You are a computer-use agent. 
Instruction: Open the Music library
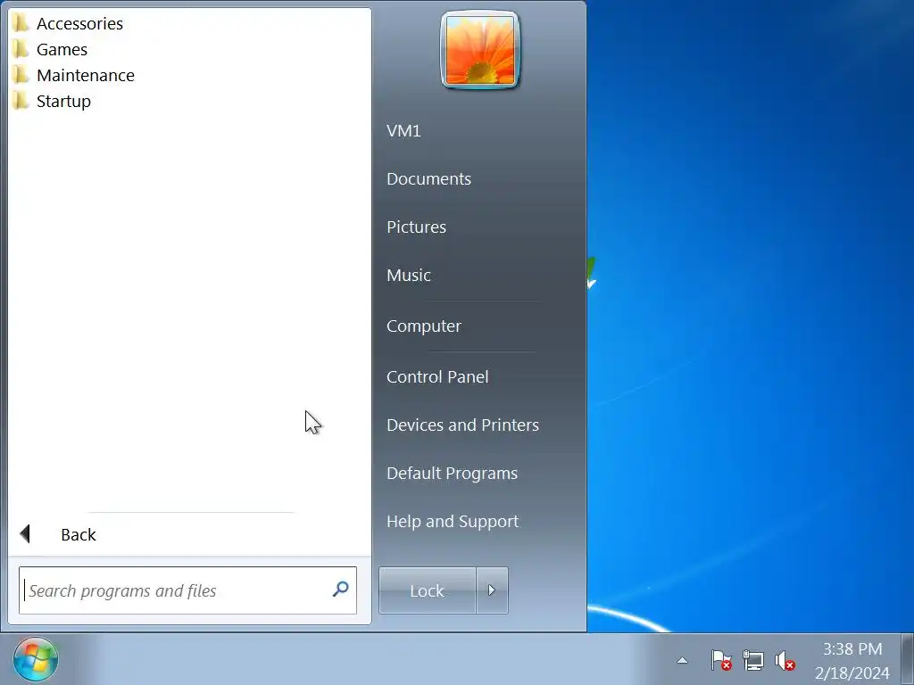pyautogui.click(x=409, y=275)
